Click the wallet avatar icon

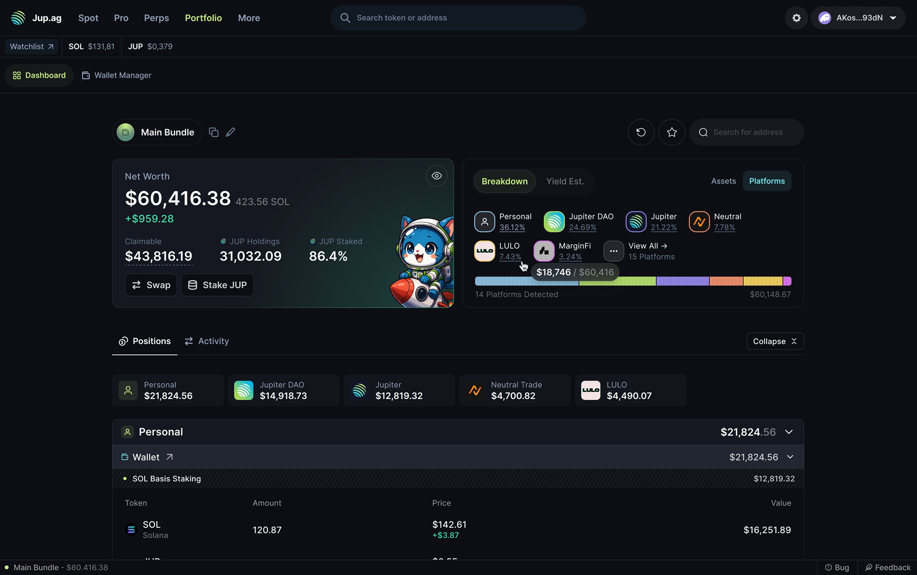824,18
